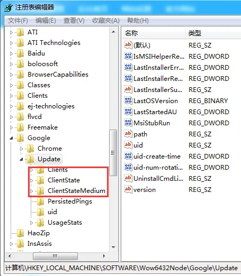Click the tree pane scroll down arrow
This screenshot has width=241, height=276.
click(x=114, y=247)
